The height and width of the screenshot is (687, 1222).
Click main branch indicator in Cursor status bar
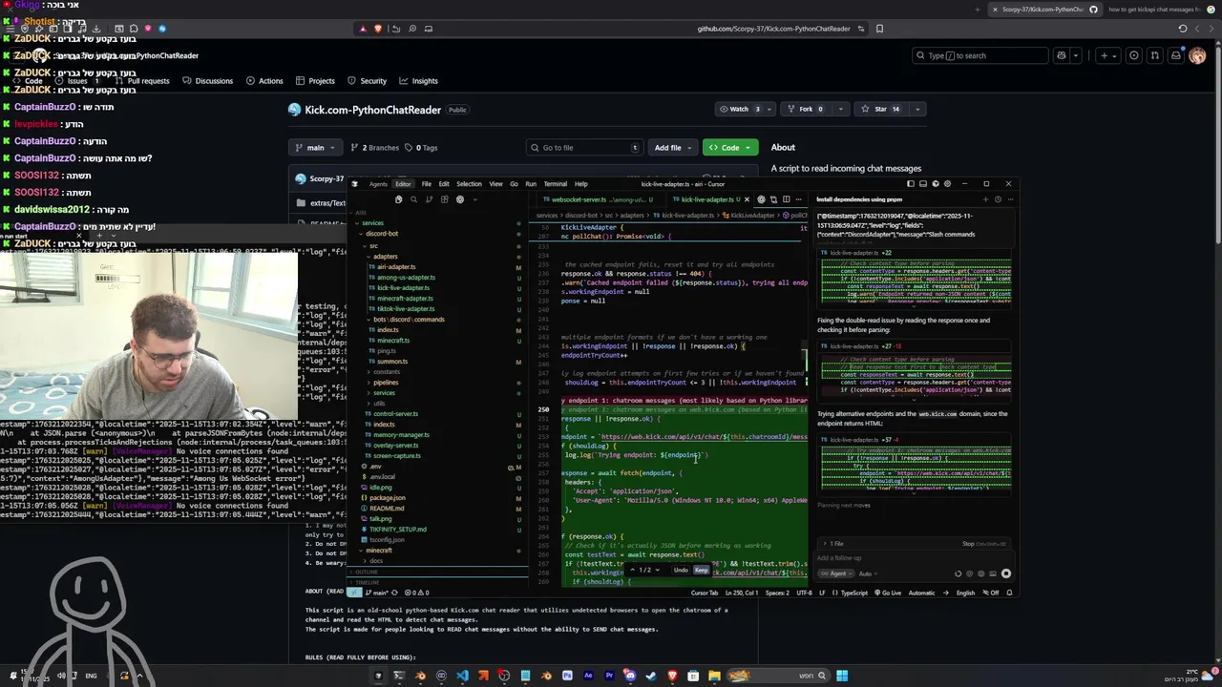tap(376, 593)
